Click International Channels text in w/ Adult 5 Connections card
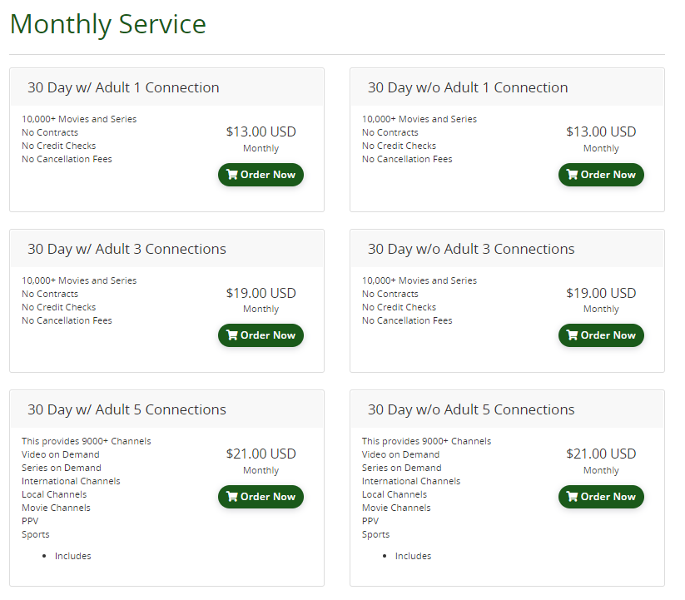 (71, 481)
